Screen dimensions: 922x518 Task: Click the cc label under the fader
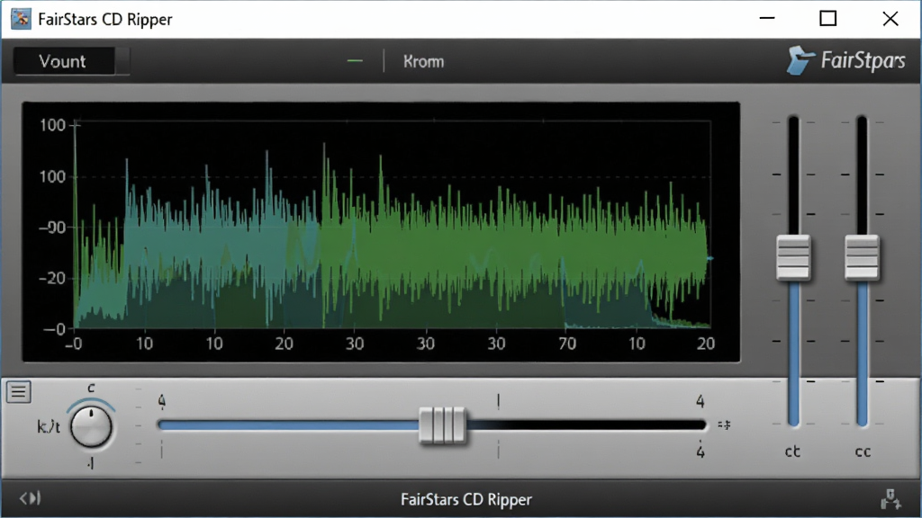pos(863,451)
